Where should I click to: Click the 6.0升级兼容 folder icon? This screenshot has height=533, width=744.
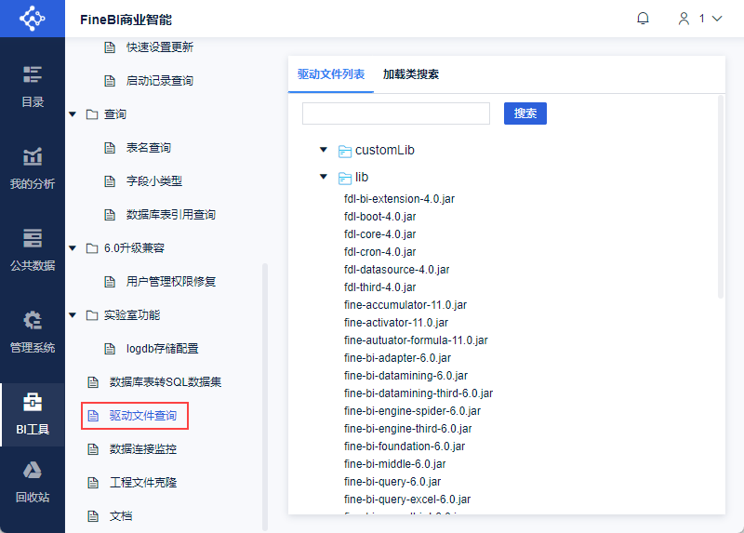(x=92, y=248)
